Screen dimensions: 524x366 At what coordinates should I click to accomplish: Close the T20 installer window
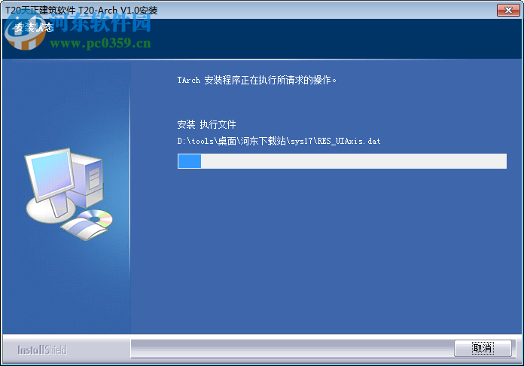pos(508,10)
